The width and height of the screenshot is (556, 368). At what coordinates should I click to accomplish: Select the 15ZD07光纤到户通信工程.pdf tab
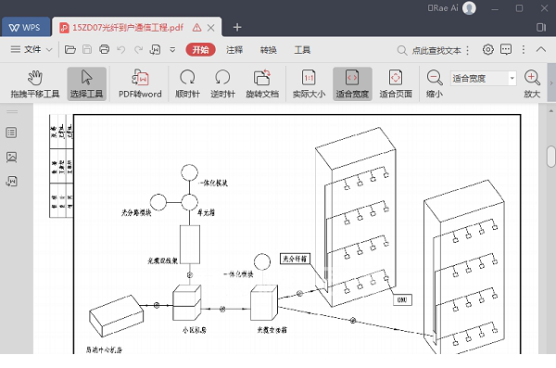pyautogui.click(x=128, y=27)
